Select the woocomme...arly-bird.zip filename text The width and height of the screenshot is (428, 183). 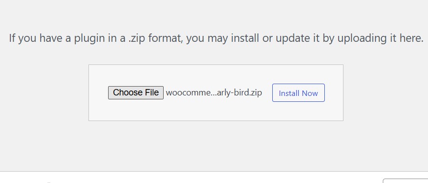(214, 92)
